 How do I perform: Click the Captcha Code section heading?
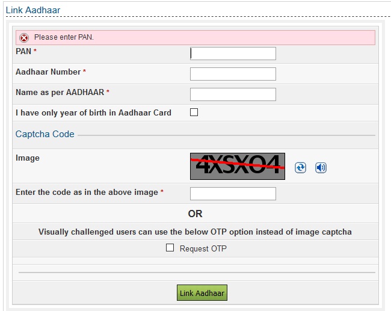(45, 134)
